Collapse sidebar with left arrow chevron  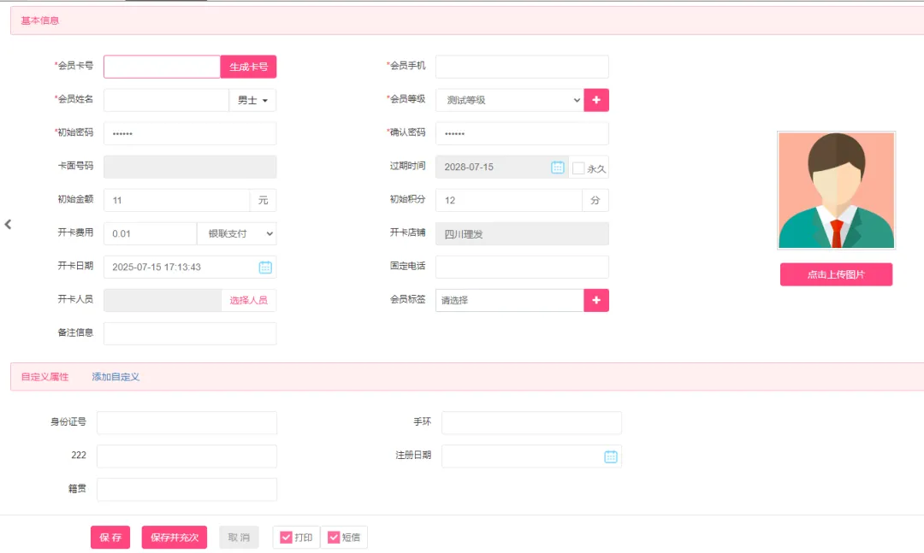coord(8,224)
